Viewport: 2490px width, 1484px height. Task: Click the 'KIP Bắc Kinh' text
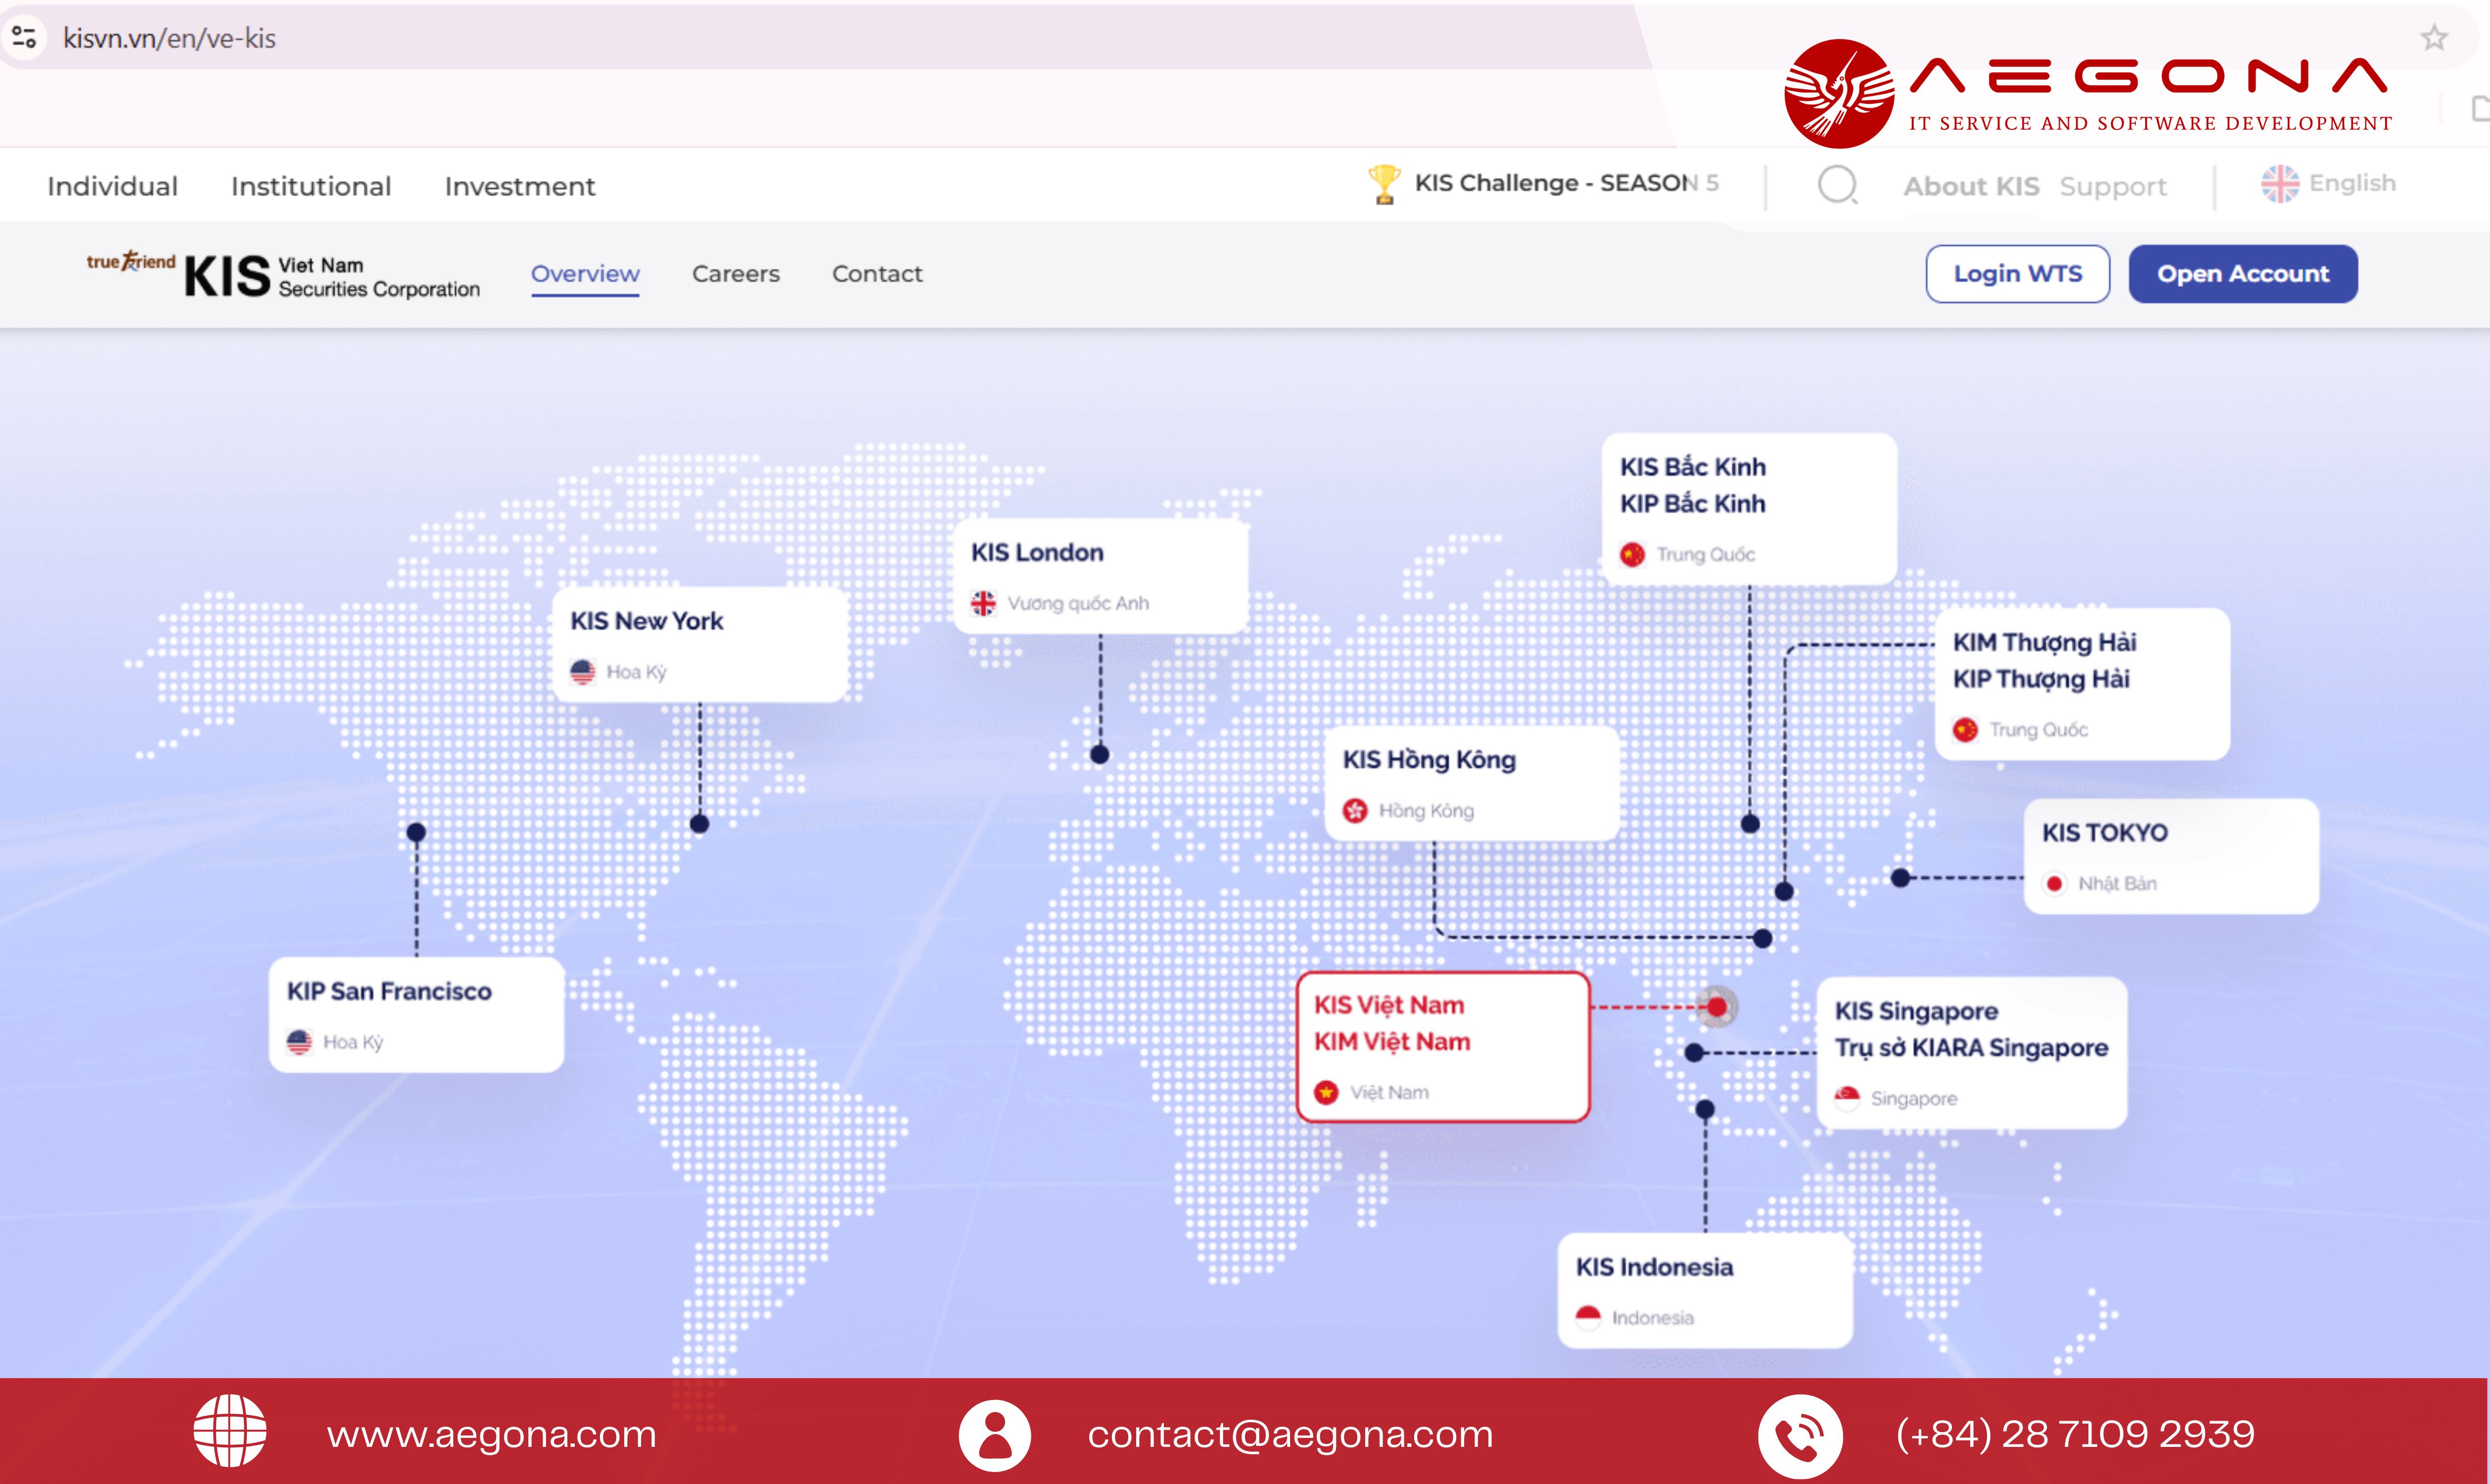coord(1693,504)
